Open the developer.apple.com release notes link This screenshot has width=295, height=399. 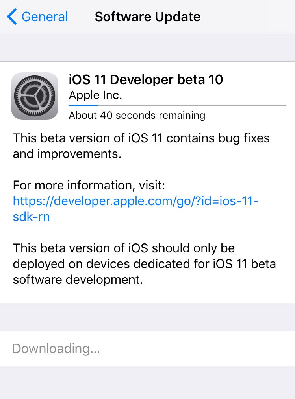click(135, 201)
